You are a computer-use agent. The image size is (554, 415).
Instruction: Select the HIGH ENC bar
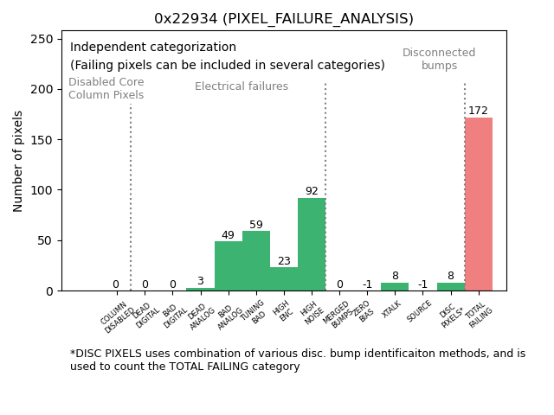(x=284, y=279)
